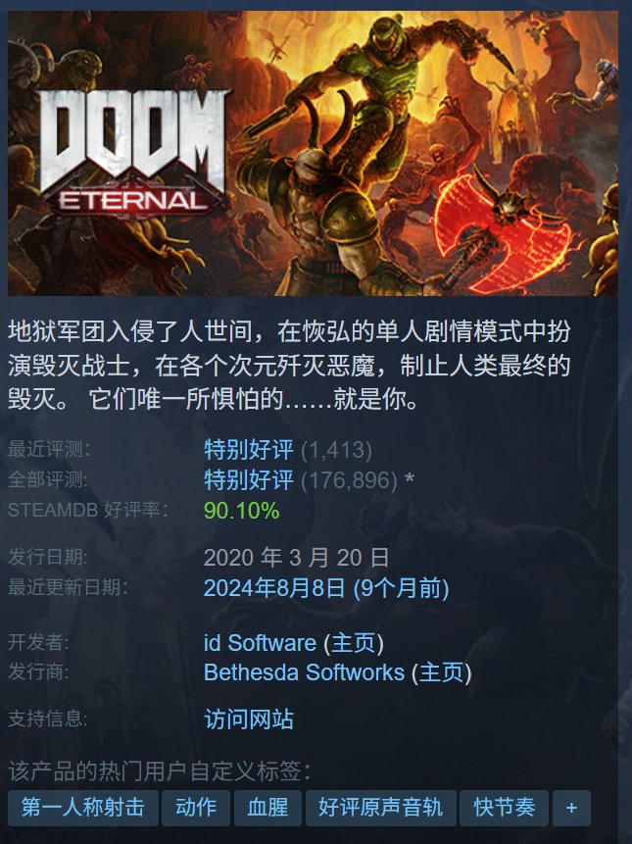
Task: Open the 主页 link next to id Software
Action: [354, 643]
